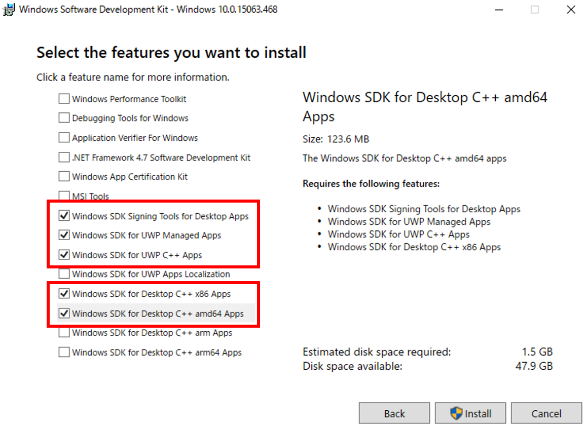Disable Windows SDK for UWP C++ Apps checkbox
The height and width of the screenshot is (430, 587).
click(x=64, y=255)
